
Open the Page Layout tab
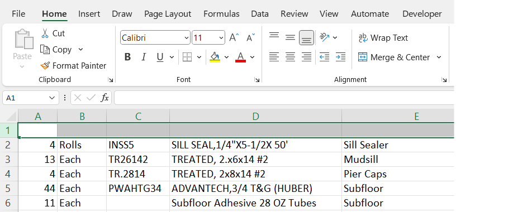click(x=168, y=14)
